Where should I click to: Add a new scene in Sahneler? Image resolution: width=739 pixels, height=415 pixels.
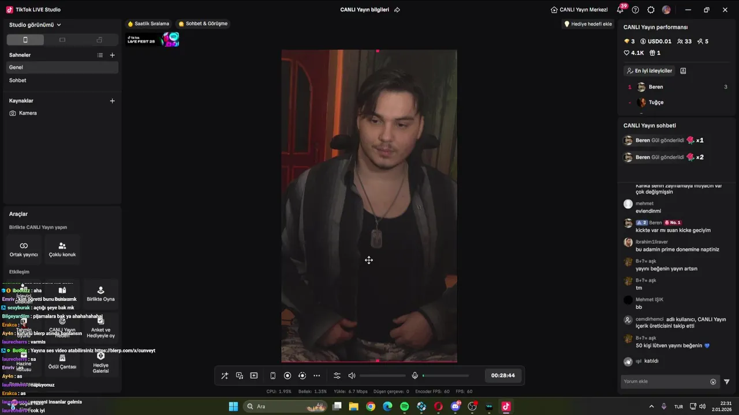point(112,55)
